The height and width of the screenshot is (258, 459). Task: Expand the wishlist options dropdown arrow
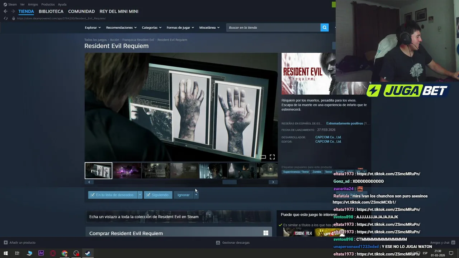[140, 195]
